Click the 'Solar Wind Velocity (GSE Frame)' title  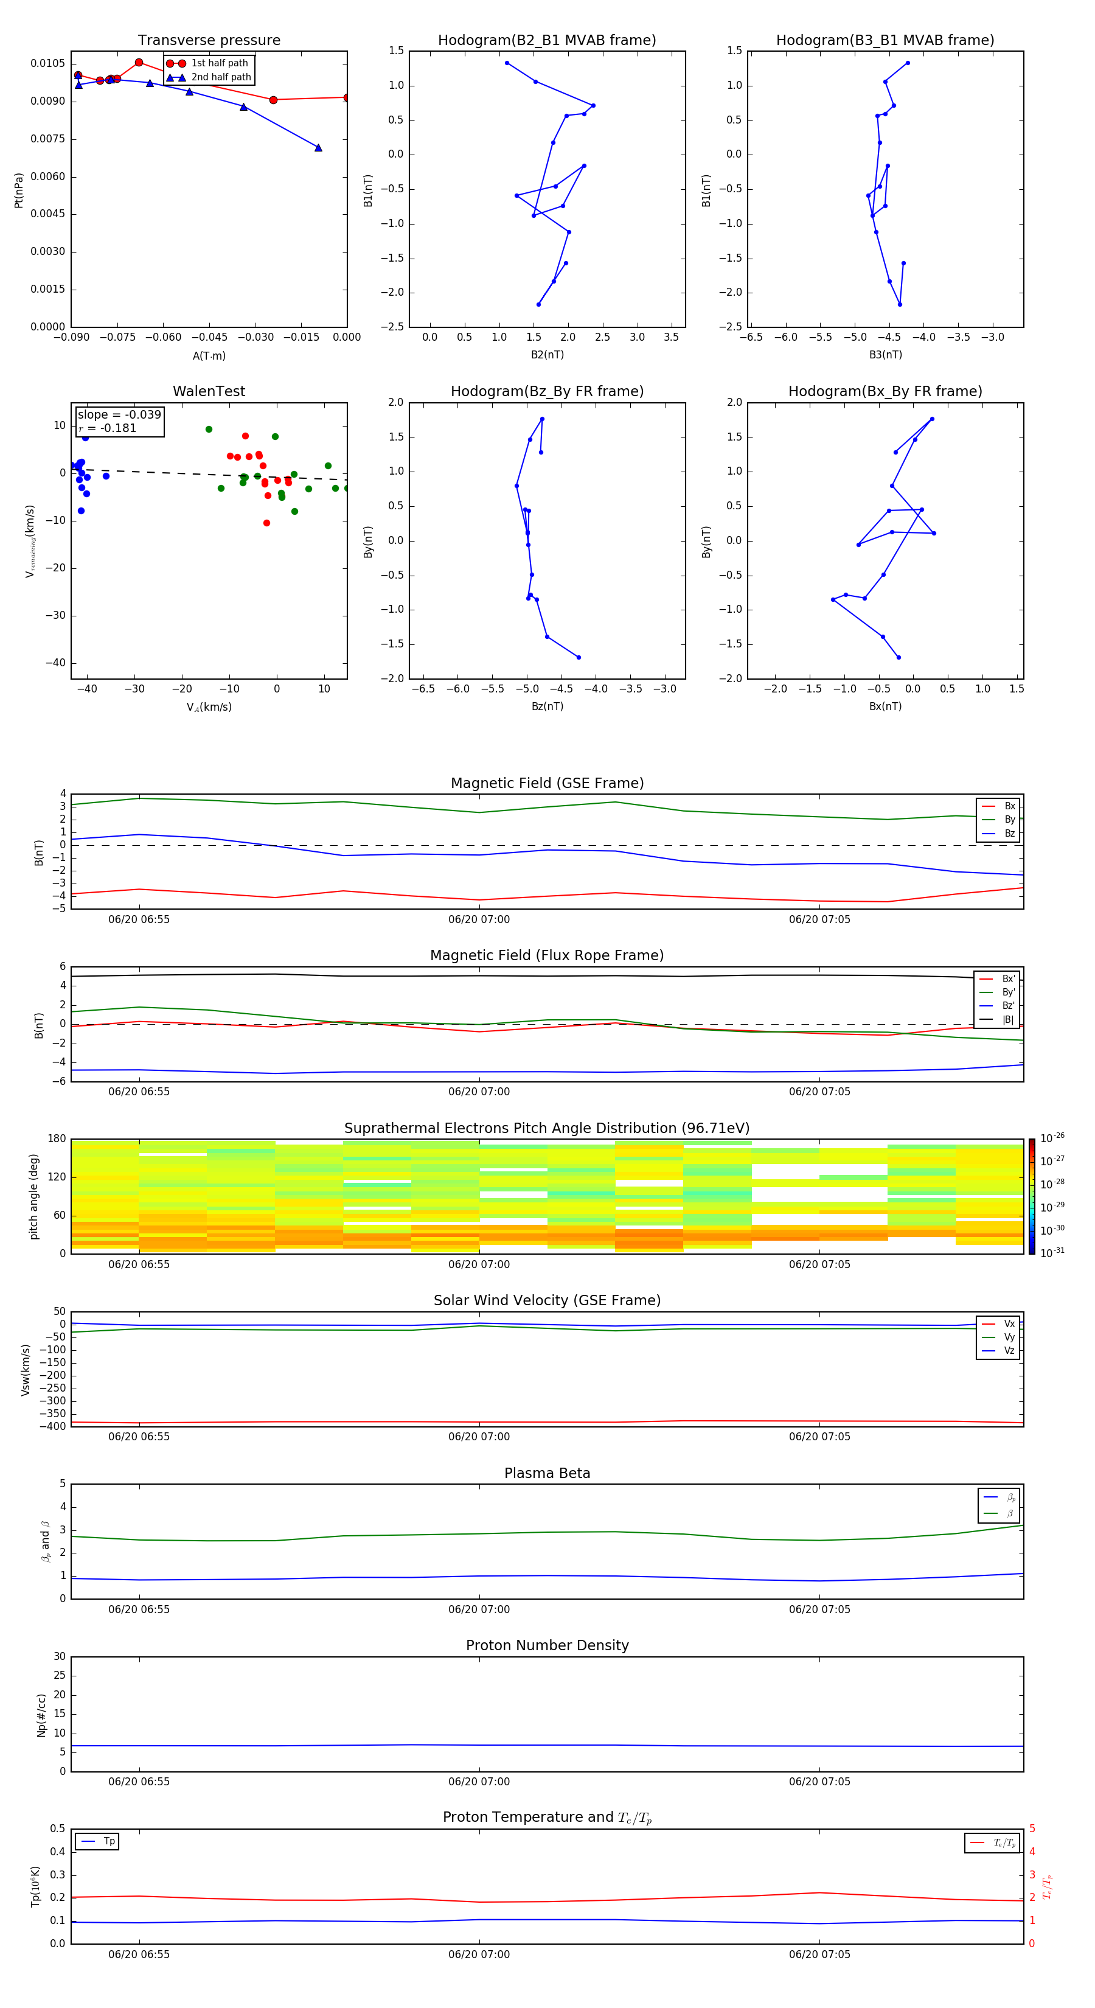pyautogui.click(x=547, y=1301)
